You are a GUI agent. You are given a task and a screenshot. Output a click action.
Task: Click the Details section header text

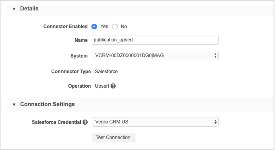point(29,8)
